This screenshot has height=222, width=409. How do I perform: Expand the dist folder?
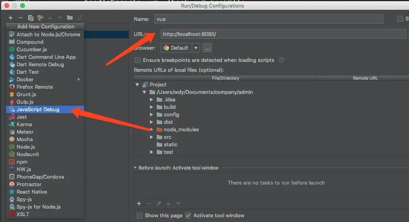click(x=151, y=122)
